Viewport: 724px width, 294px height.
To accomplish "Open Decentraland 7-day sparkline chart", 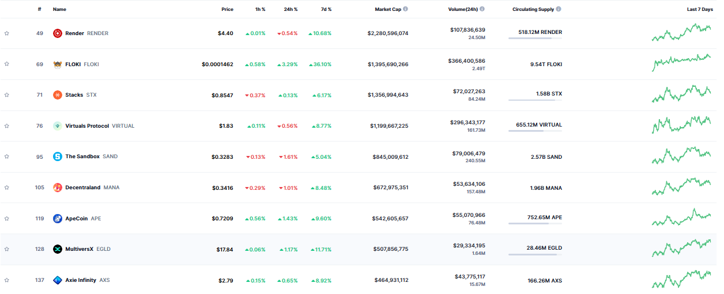I will click(681, 187).
